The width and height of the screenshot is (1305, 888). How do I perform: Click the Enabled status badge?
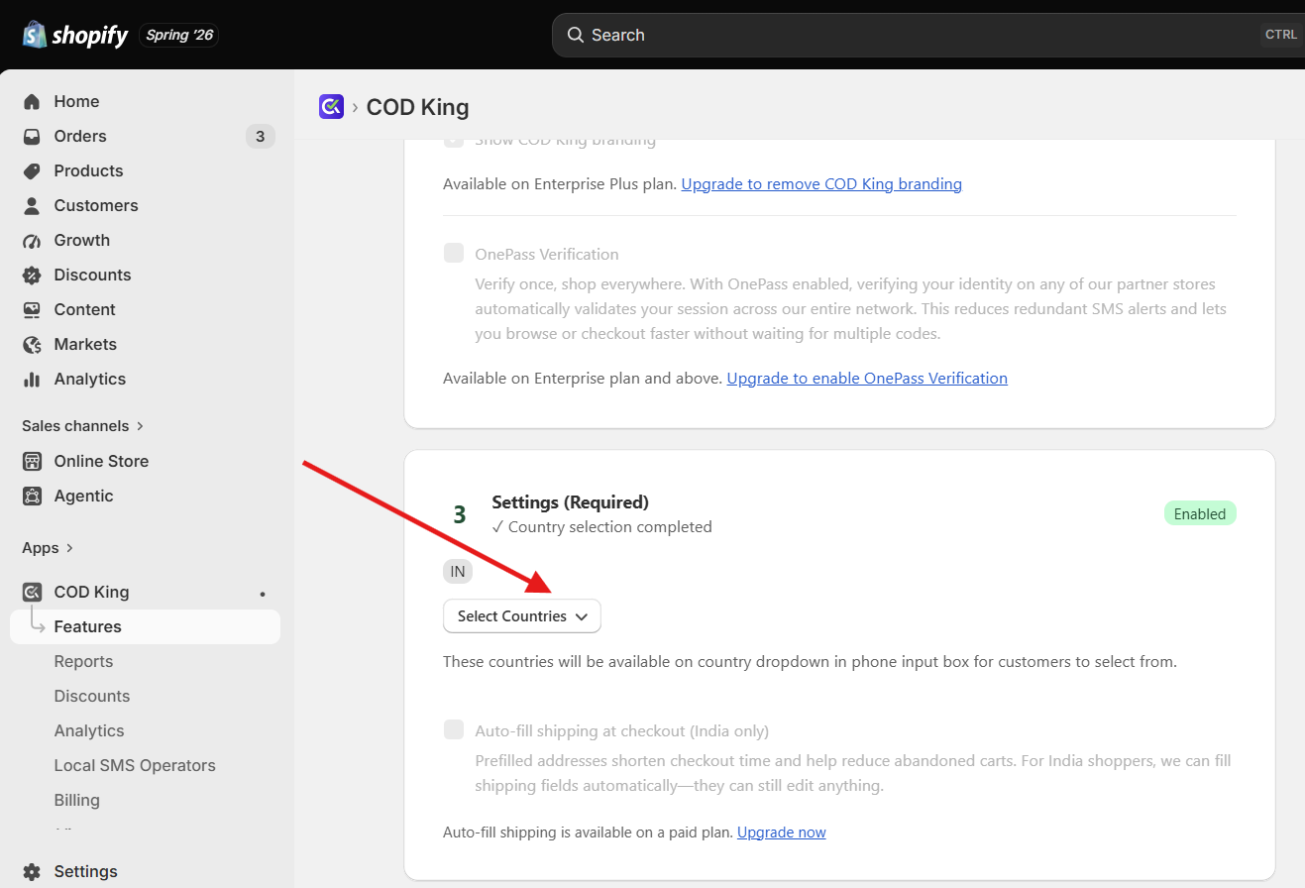(1200, 513)
